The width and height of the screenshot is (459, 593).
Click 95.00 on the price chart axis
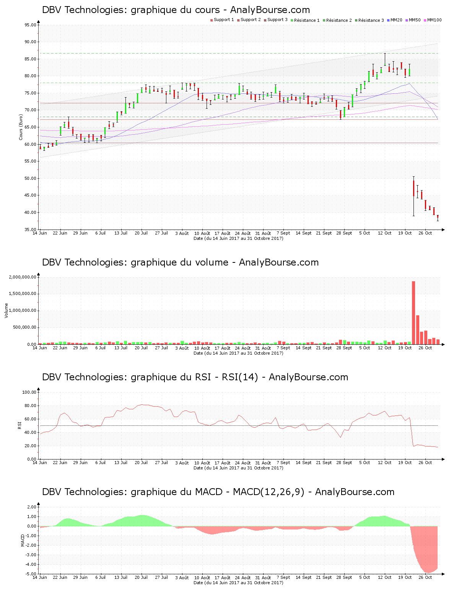point(30,25)
